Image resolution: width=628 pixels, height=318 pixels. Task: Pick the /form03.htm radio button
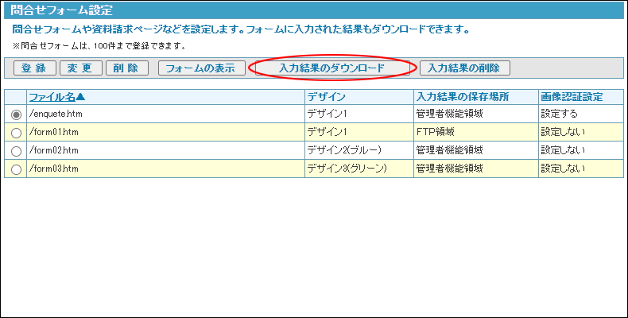pos(16,169)
